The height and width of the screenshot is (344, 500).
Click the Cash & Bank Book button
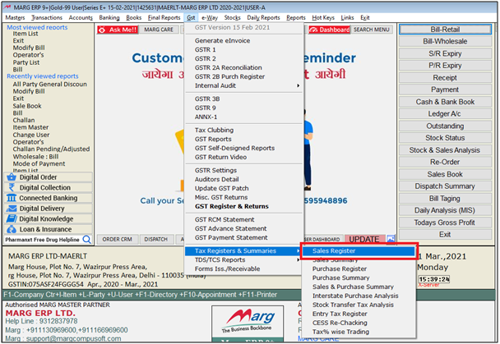coord(445,102)
